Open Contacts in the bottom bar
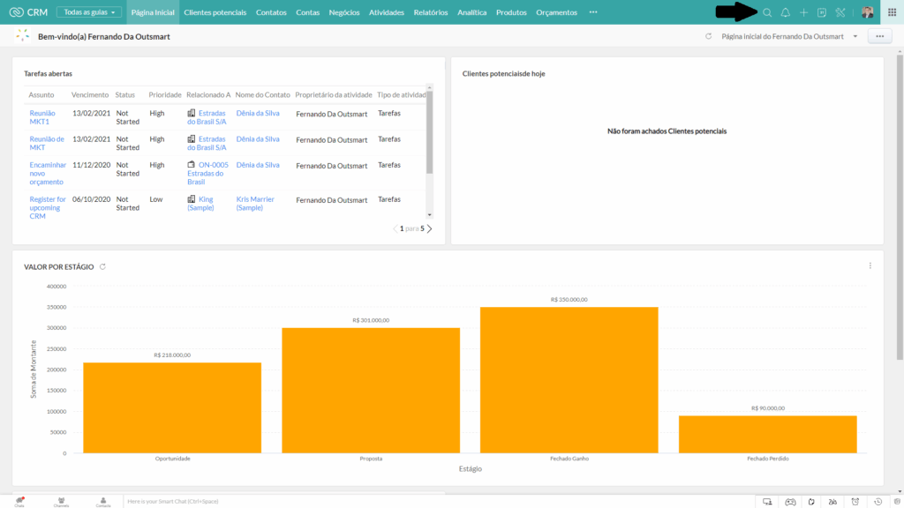Screen dimensions: 904x508 pyautogui.click(x=103, y=502)
